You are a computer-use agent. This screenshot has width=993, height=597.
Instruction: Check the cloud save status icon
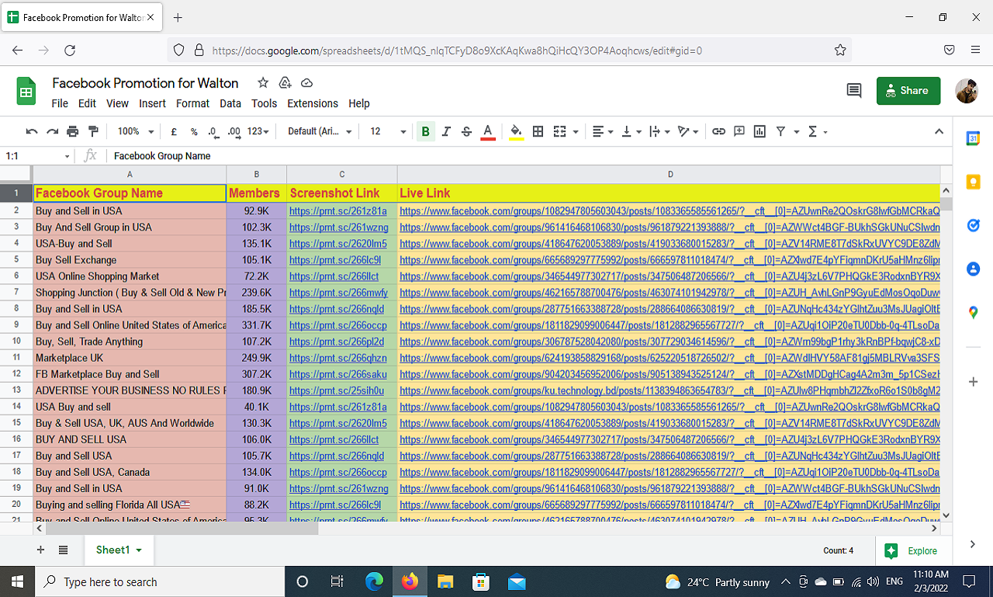[x=306, y=83]
